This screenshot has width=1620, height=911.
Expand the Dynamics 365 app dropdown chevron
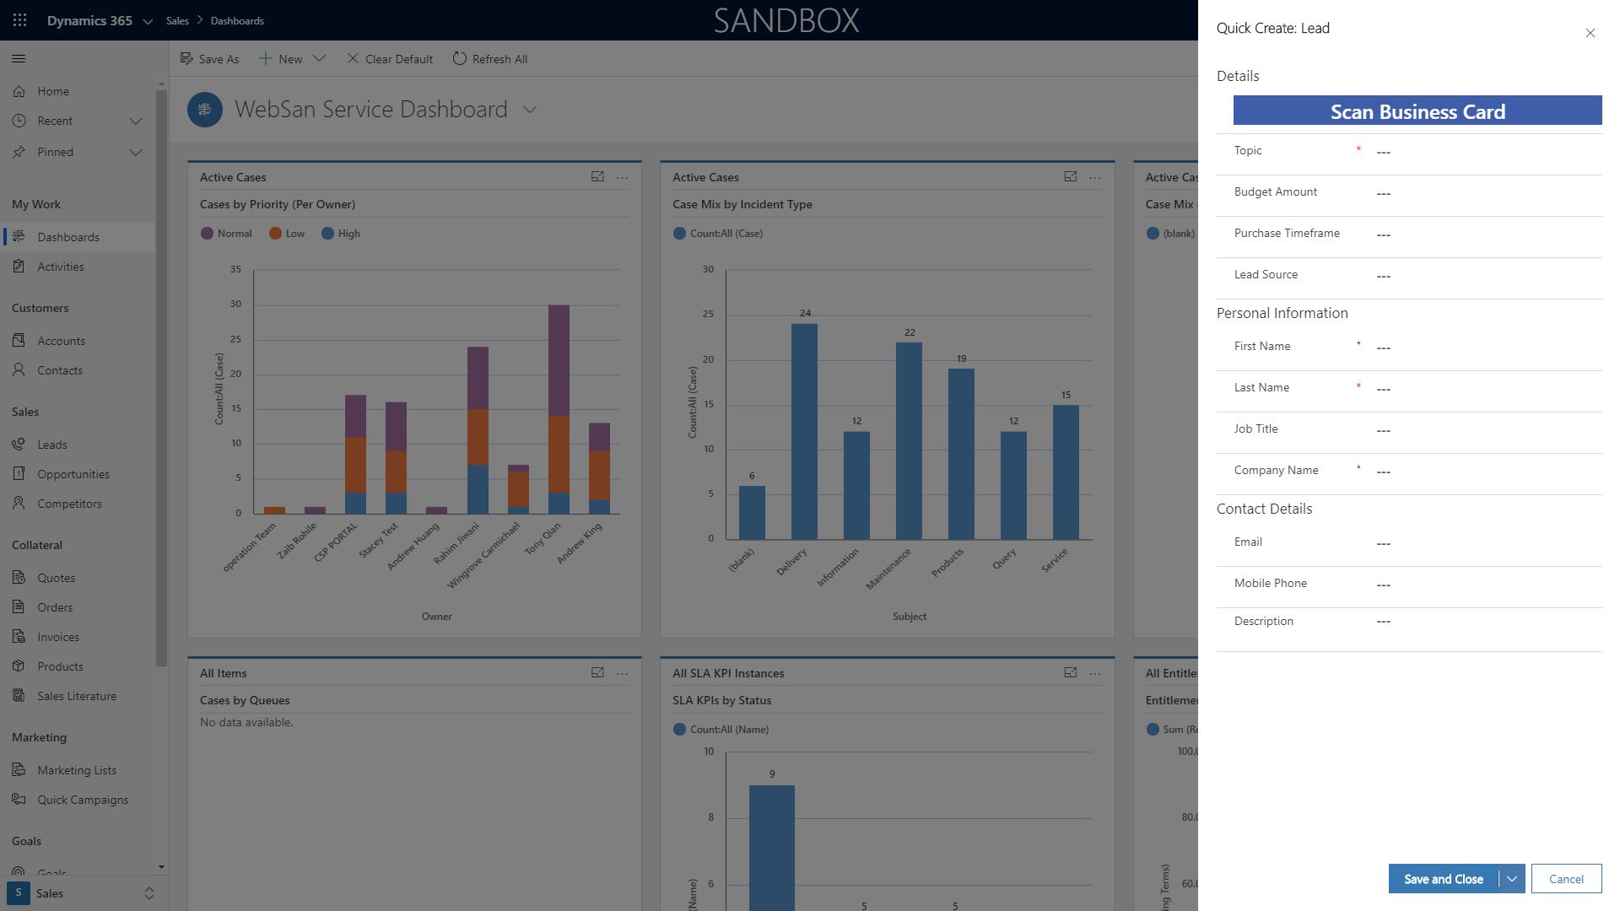[x=148, y=21]
